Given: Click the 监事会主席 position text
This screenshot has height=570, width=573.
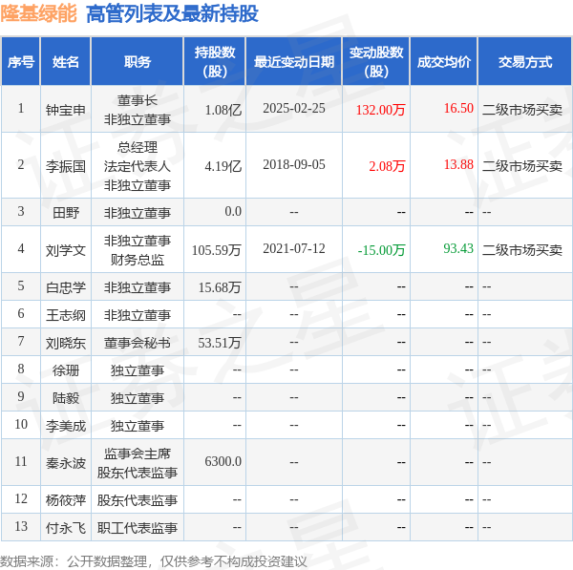Looking at the screenshot, I should [138, 454].
